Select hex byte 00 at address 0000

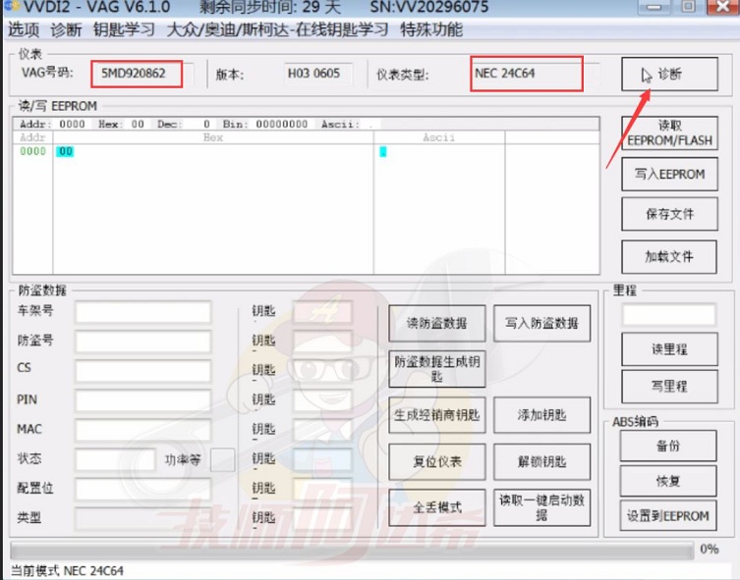tap(65, 152)
